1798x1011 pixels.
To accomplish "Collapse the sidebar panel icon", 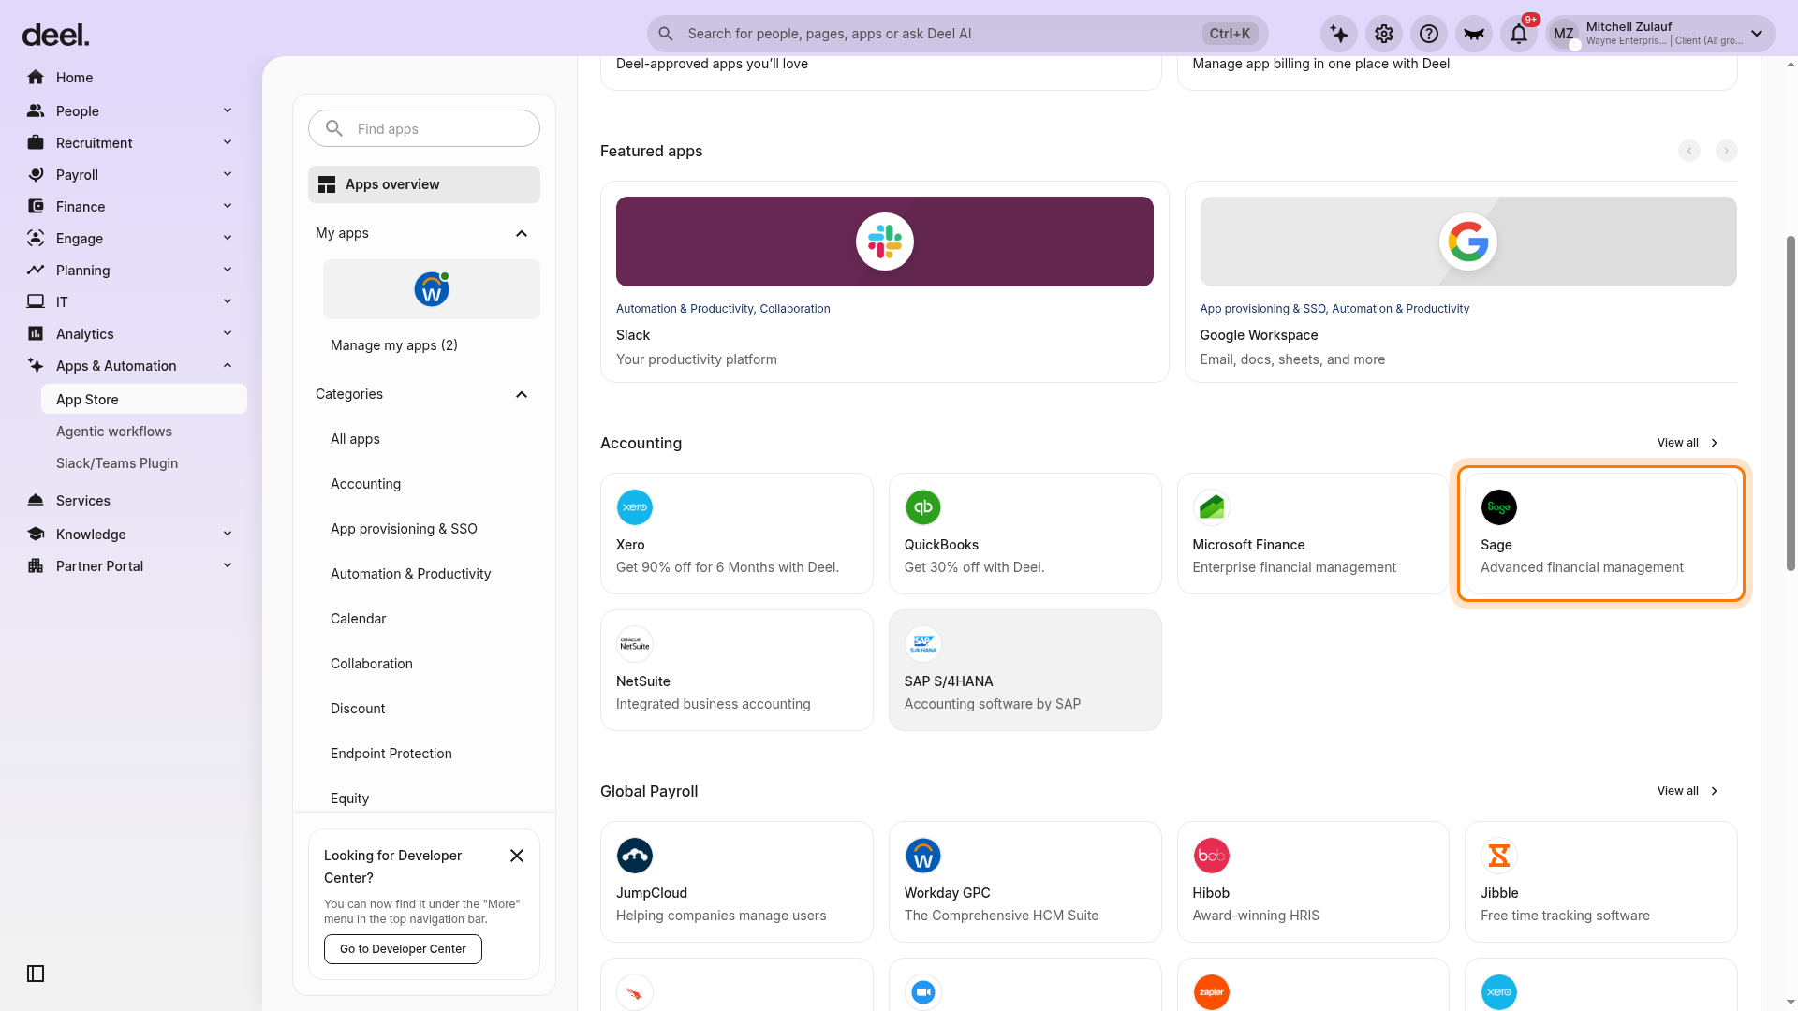I will tap(36, 974).
